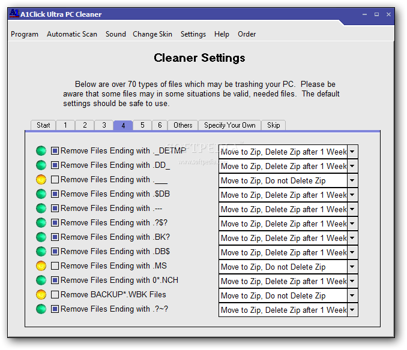Open the action dropdown for .DB$ files
The image size is (407, 350).
[x=352, y=252]
